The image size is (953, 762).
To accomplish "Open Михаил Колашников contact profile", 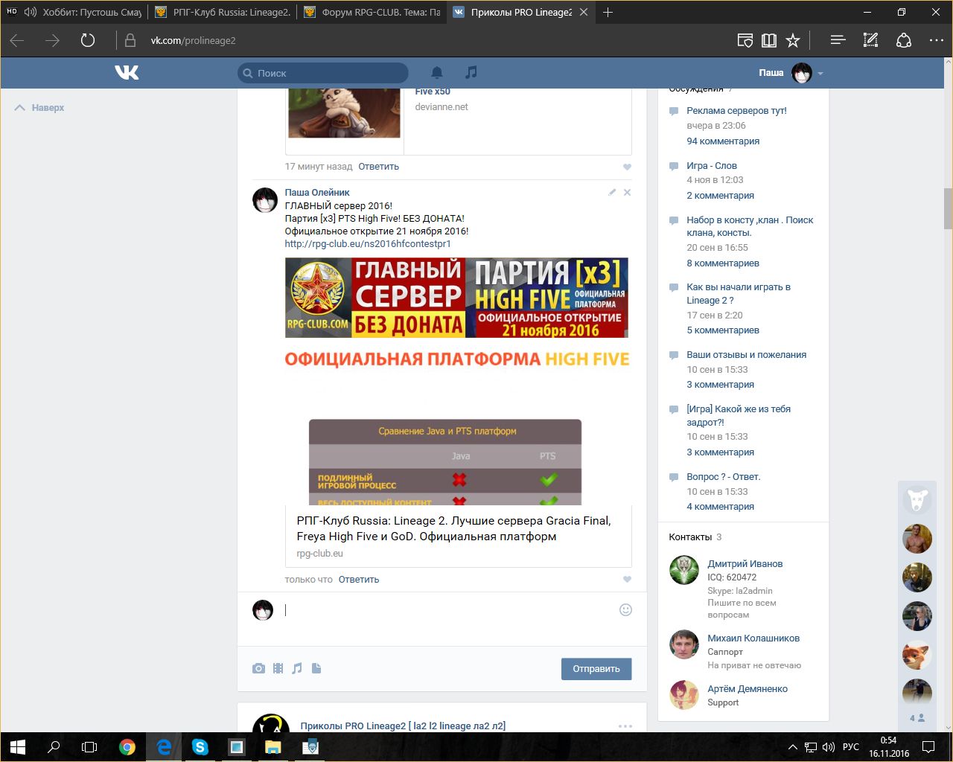I will pyautogui.click(x=753, y=638).
